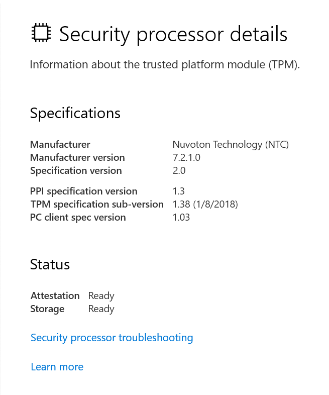Click the Specifications section heading
The width and height of the screenshot is (329, 395).
(75, 113)
